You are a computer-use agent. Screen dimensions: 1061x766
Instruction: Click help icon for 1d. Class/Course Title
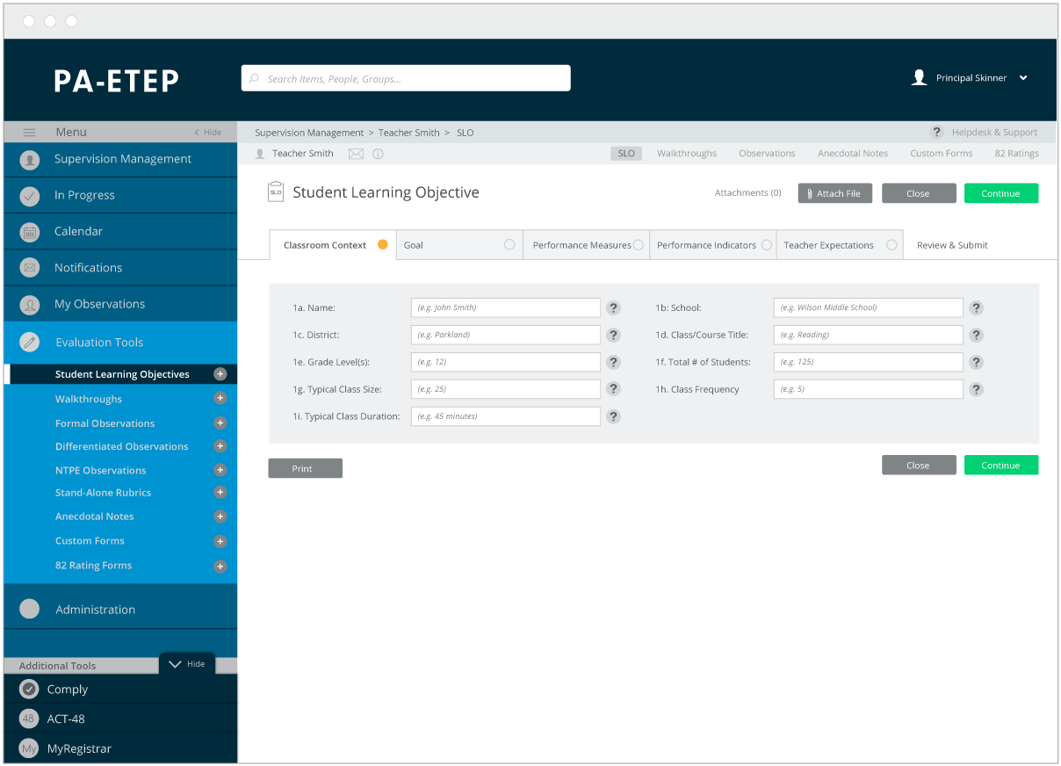tap(977, 336)
